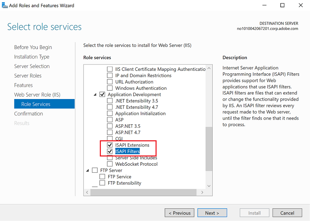Click the Next button
This screenshot has height=221, width=310.
click(212, 213)
